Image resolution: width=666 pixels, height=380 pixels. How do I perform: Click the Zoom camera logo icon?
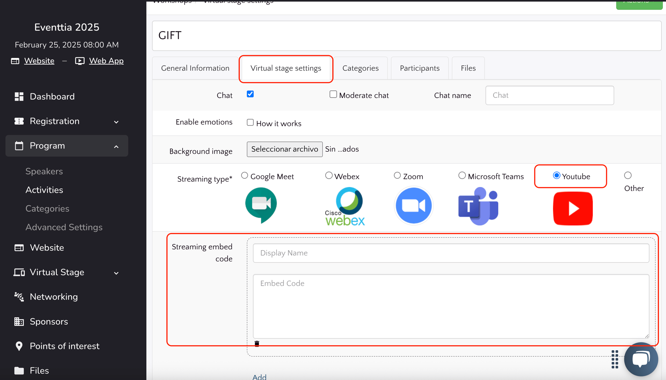(413, 205)
